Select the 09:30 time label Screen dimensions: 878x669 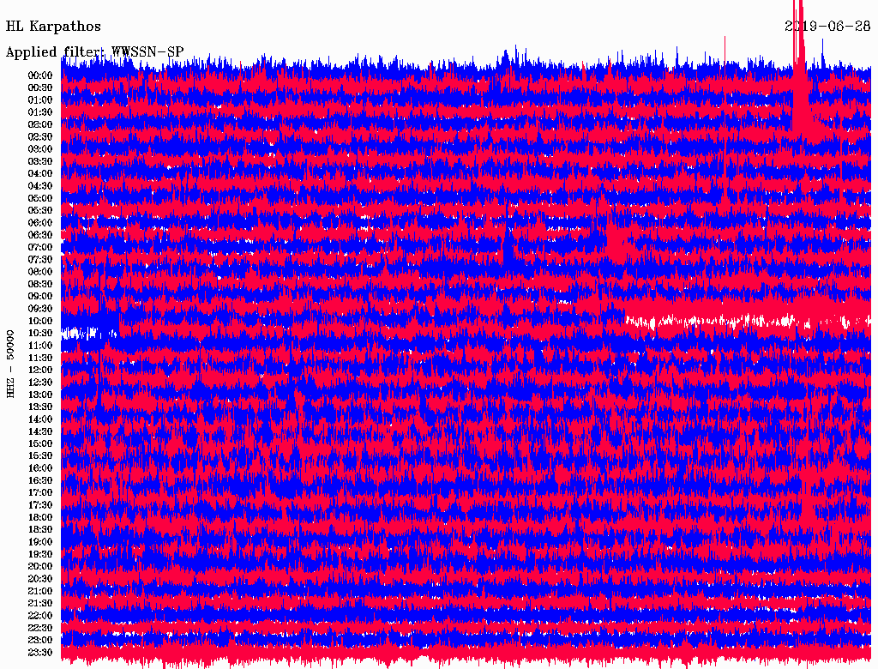[40, 309]
